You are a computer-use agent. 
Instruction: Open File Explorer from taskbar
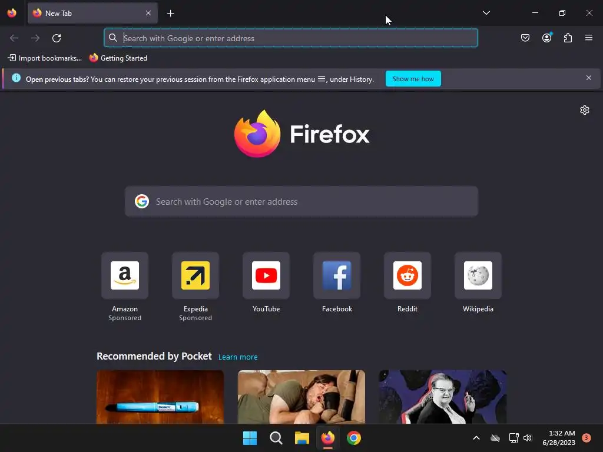302,438
